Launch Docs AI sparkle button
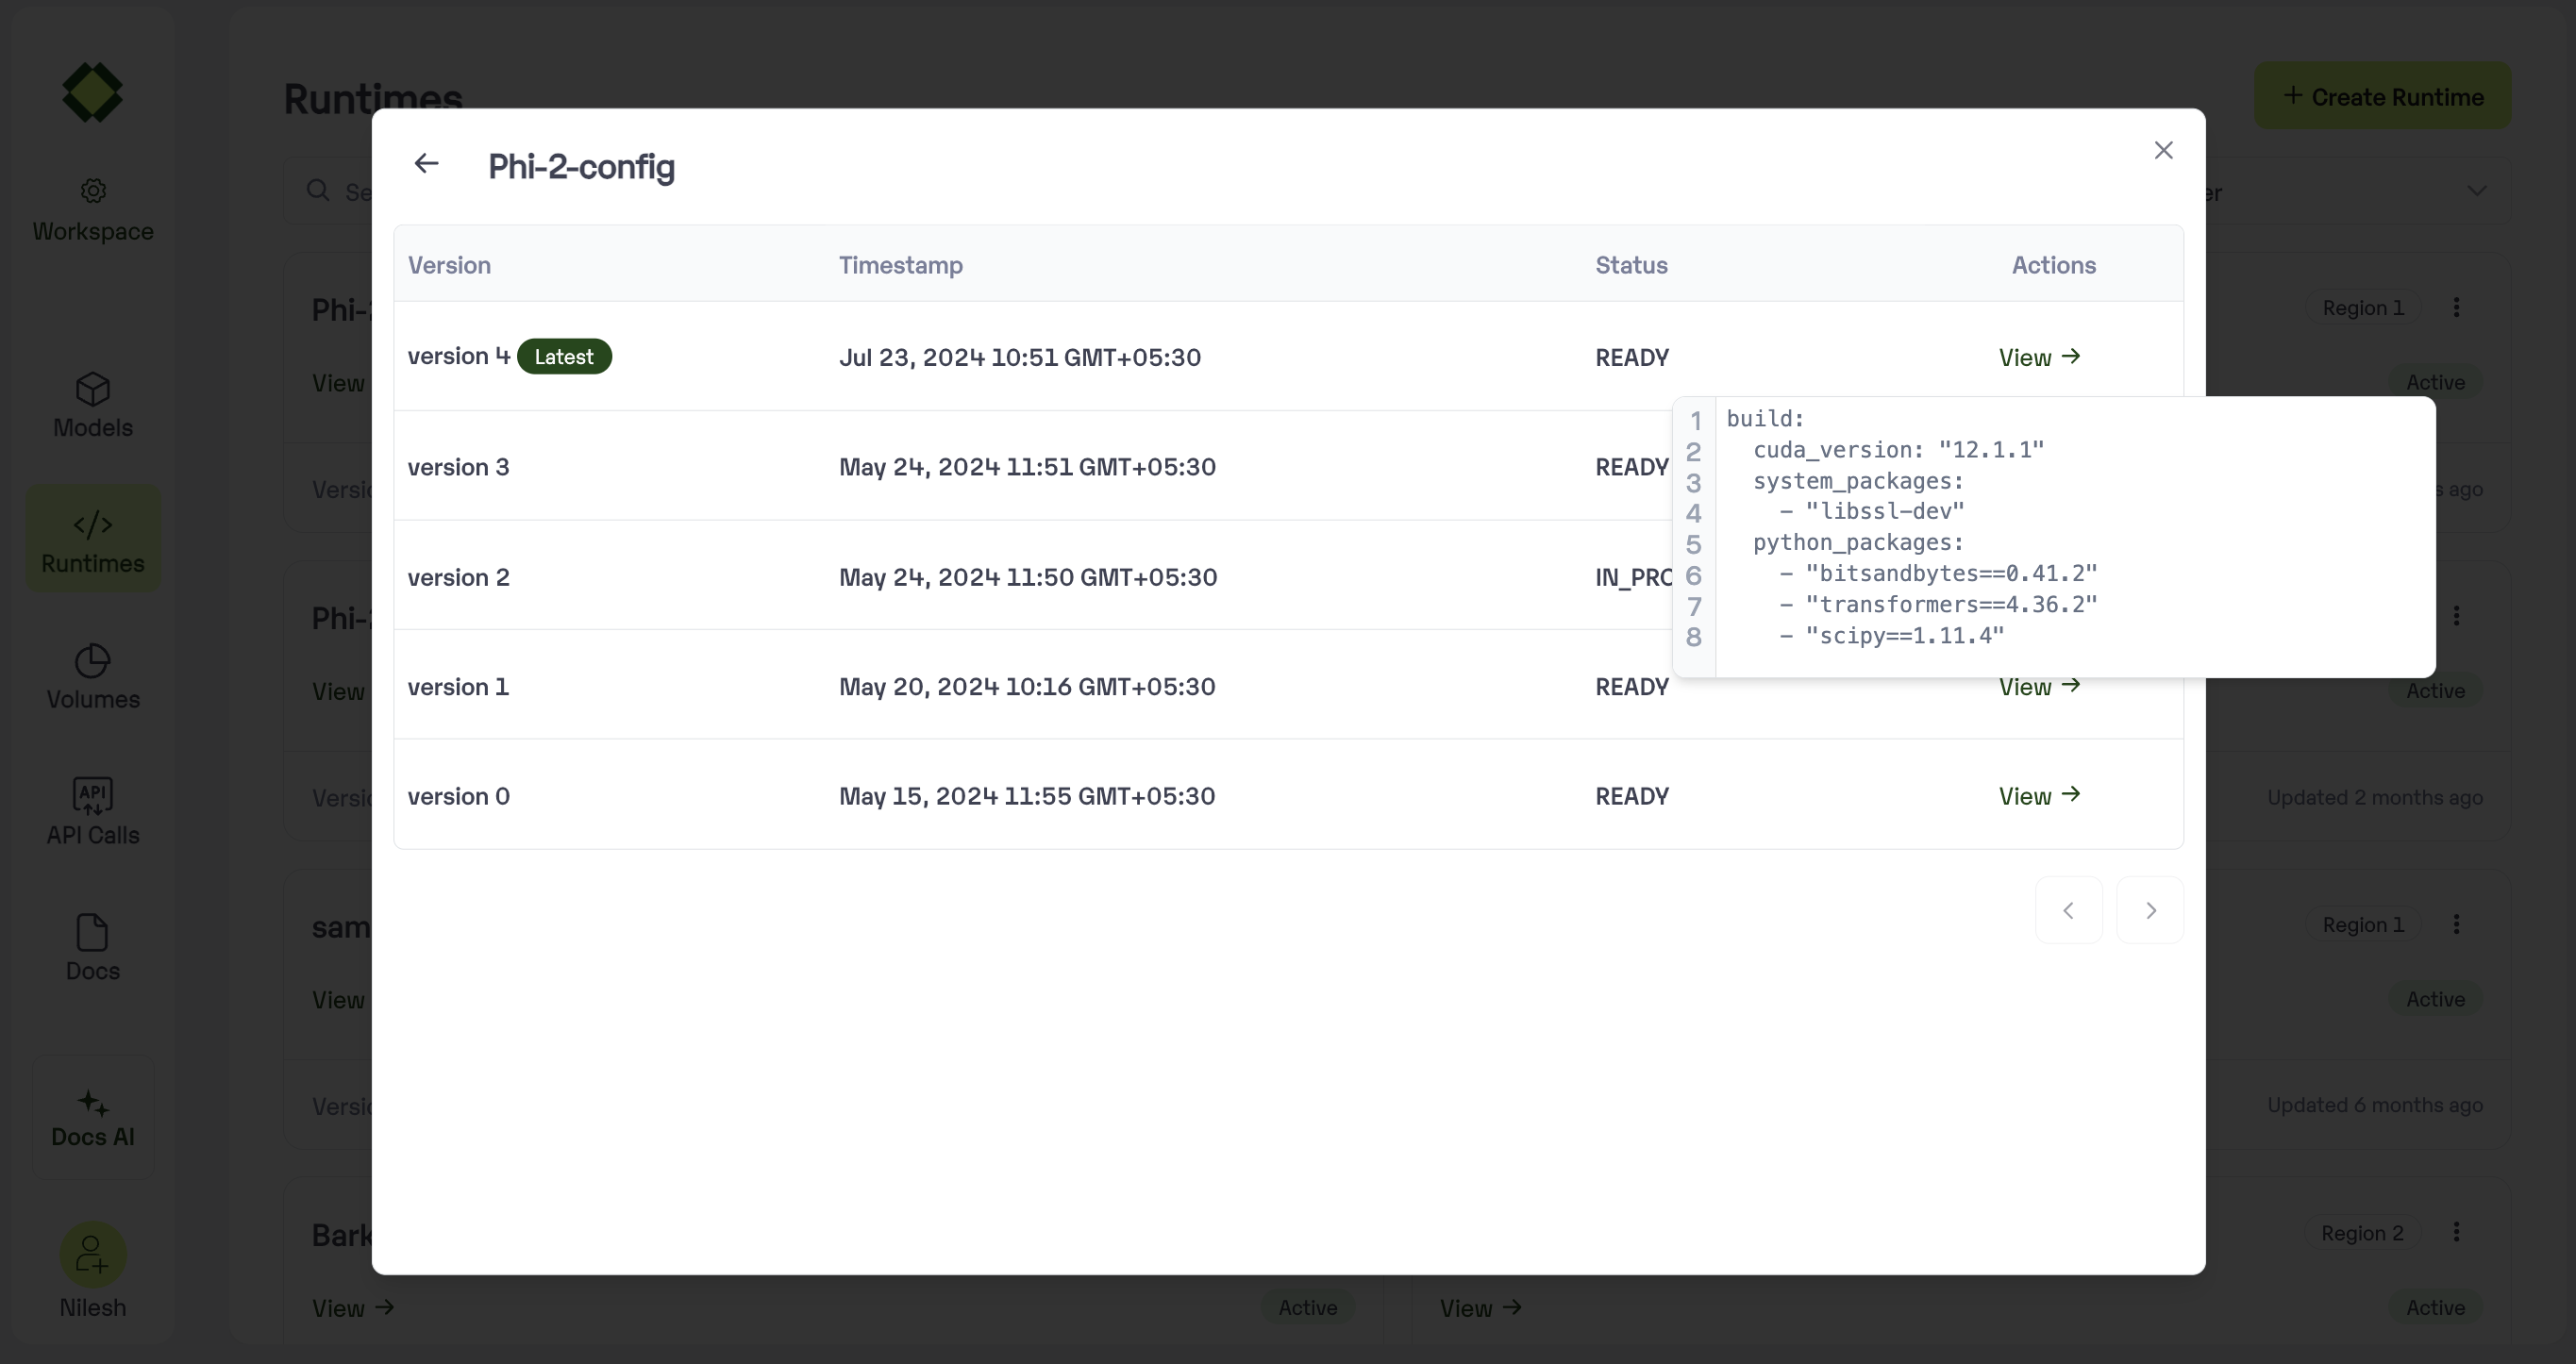This screenshot has height=1364, width=2576. coord(93,1103)
